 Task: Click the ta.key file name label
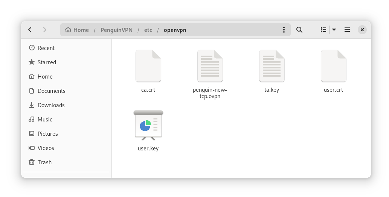point(272,90)
